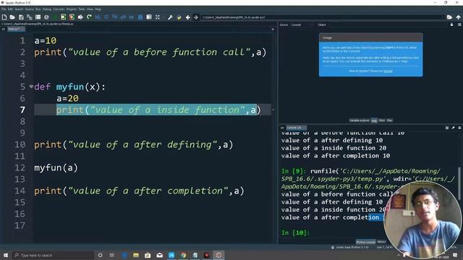The width and height of the screenshot is (463, 260).
Task: Switch to the History bottom tab
Action: click(x=381, y=242)
